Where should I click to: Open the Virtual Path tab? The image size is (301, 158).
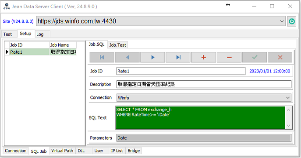click(62, 151)
